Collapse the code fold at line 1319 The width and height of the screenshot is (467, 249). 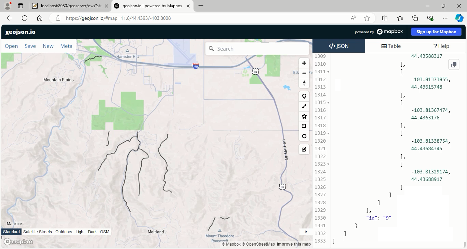click(x=328, y=133)
